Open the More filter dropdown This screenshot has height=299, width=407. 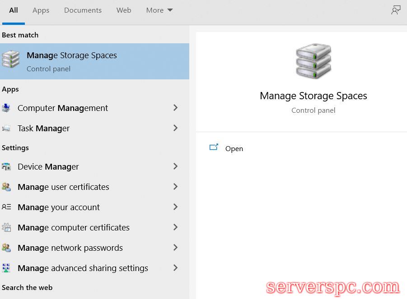click(159, 10)
